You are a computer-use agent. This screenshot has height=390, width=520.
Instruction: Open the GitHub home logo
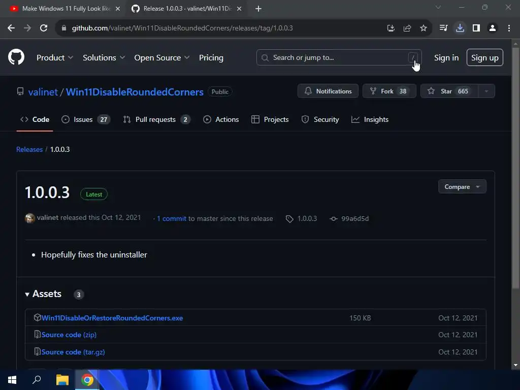point(16,57)
